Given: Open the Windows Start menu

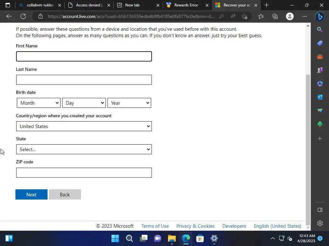Looking at the screenshot, I should (x=115, y=238).
